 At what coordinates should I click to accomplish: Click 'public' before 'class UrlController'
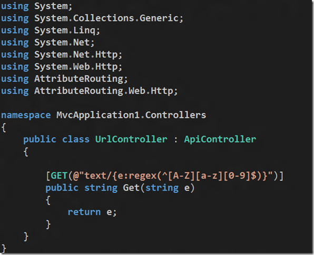[40, 140]
